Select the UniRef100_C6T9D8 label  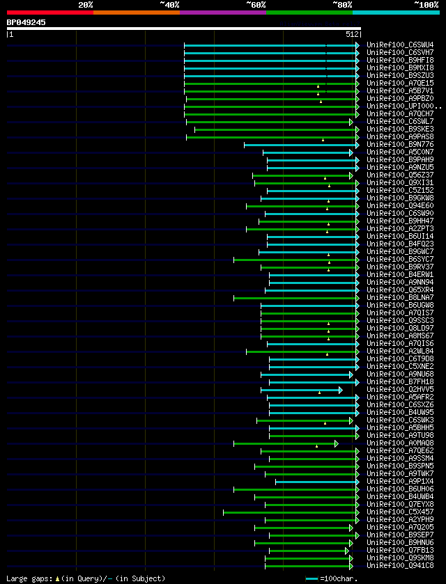[400, 359]
